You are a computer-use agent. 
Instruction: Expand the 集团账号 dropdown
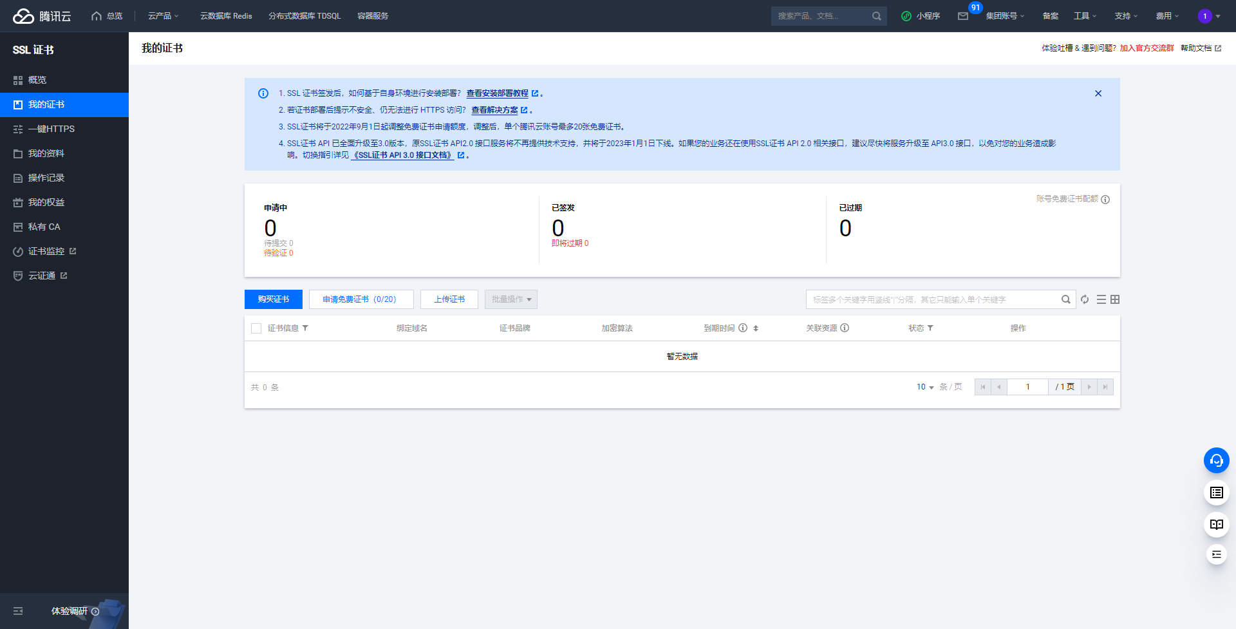pyautogui.click(x=1005, y=16)
